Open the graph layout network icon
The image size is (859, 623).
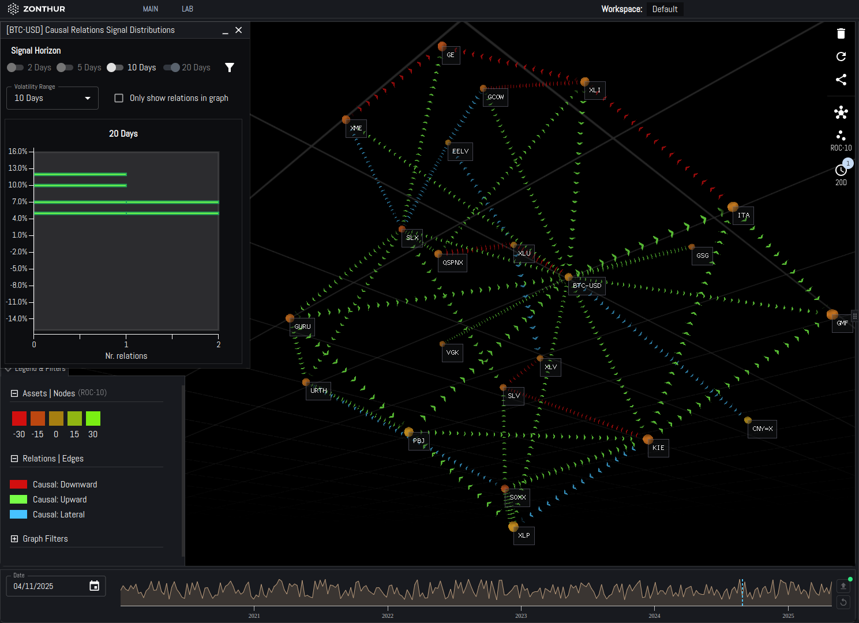841,112
